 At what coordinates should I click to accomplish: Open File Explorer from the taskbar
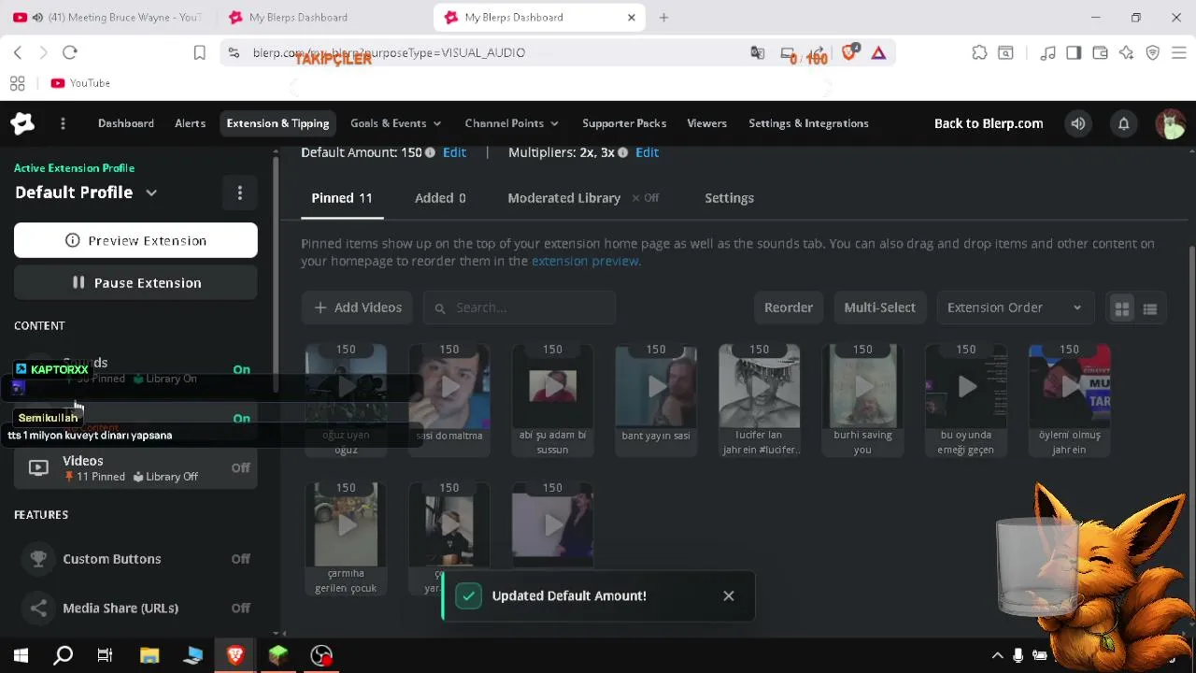coord(149,655)
